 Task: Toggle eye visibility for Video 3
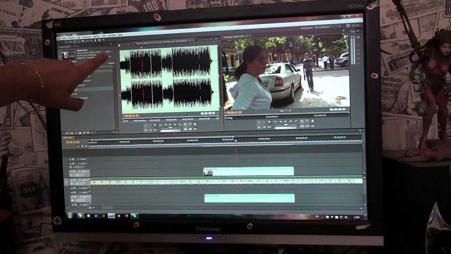click(x=70, y=159)
